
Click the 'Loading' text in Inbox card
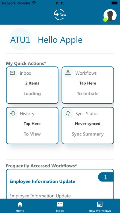[32, 94]
